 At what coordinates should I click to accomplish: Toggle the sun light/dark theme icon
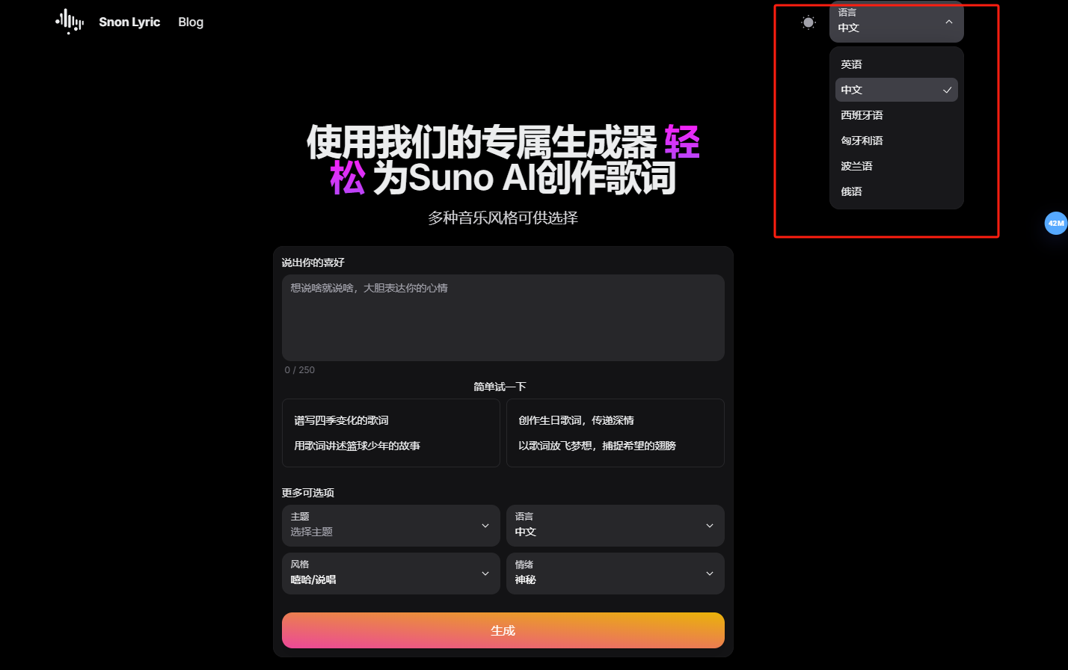(808, 22)
